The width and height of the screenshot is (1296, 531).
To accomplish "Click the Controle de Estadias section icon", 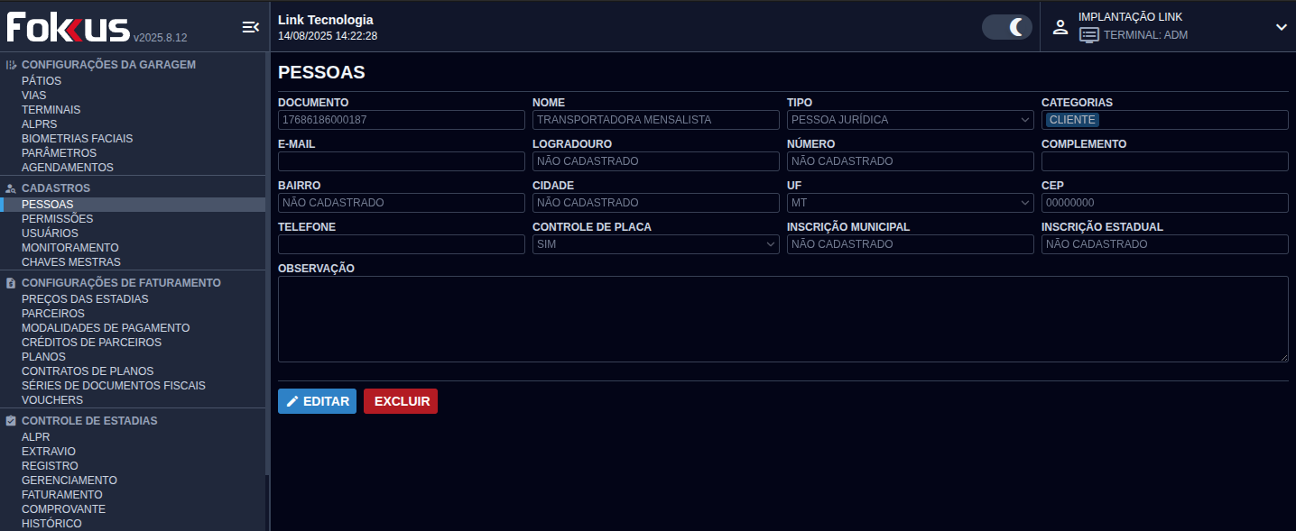I will coord(11,421).
